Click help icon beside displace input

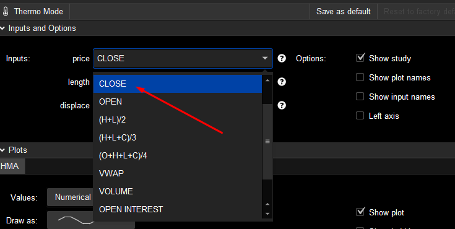(x=282, y=105)
